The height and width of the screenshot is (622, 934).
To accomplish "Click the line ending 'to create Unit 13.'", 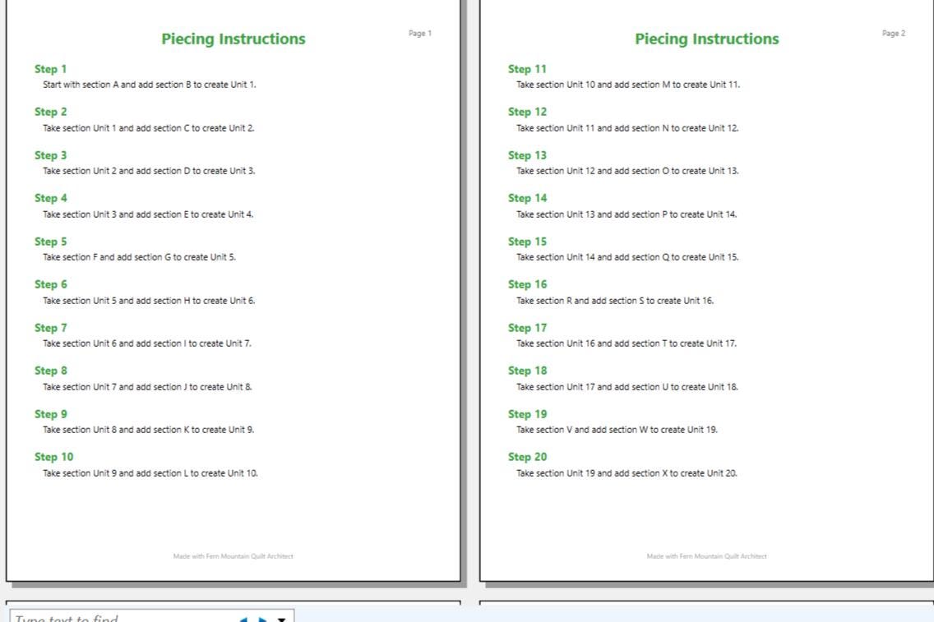I will (627, 171).
